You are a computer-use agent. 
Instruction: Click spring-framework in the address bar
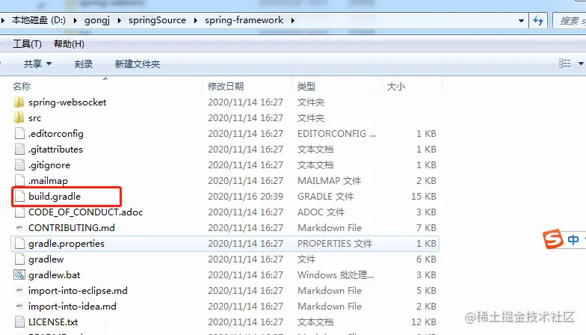coord(244,20)
